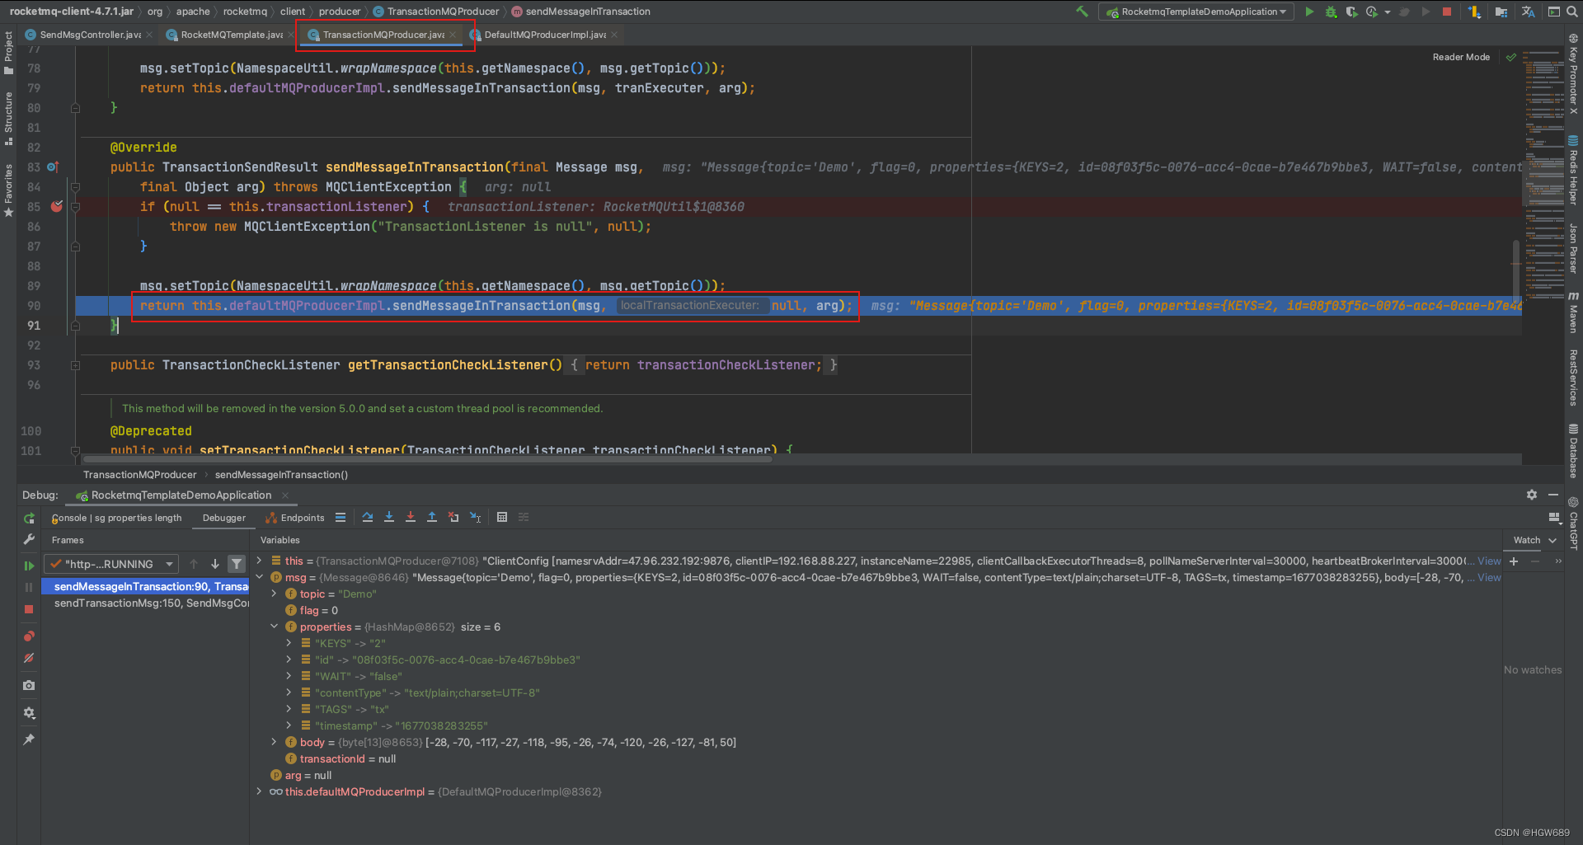Expand the "KEYS" map entry
1583x845 pixels.
(289, 643)
